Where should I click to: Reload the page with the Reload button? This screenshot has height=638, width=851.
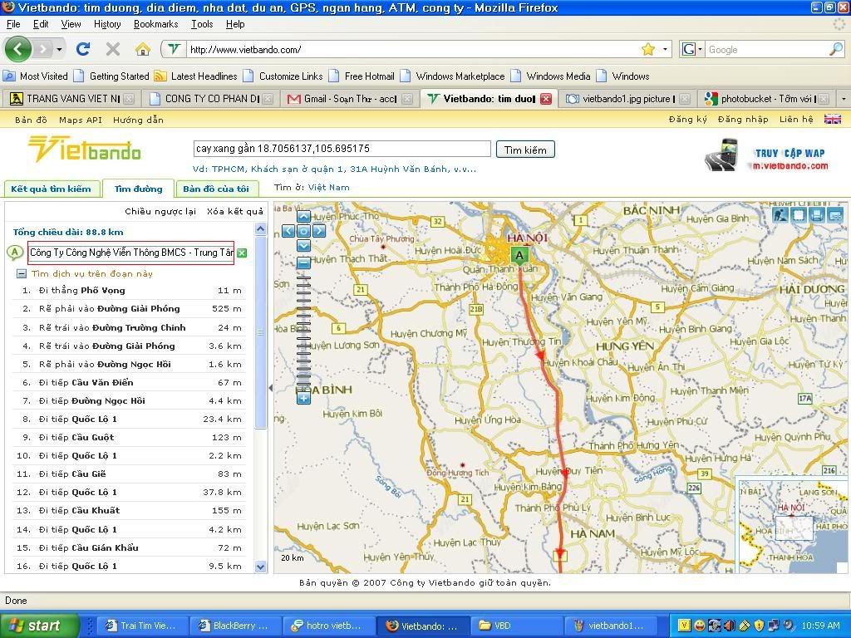[x=83, y=49]
